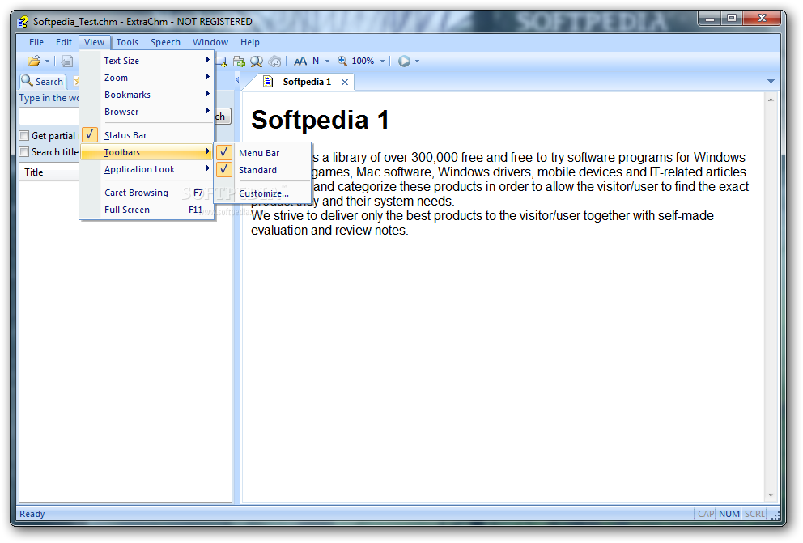Open the tab list dropdown arrow
Screen dimensions: 803x543
pyautogui.click(x=771, y=82)
